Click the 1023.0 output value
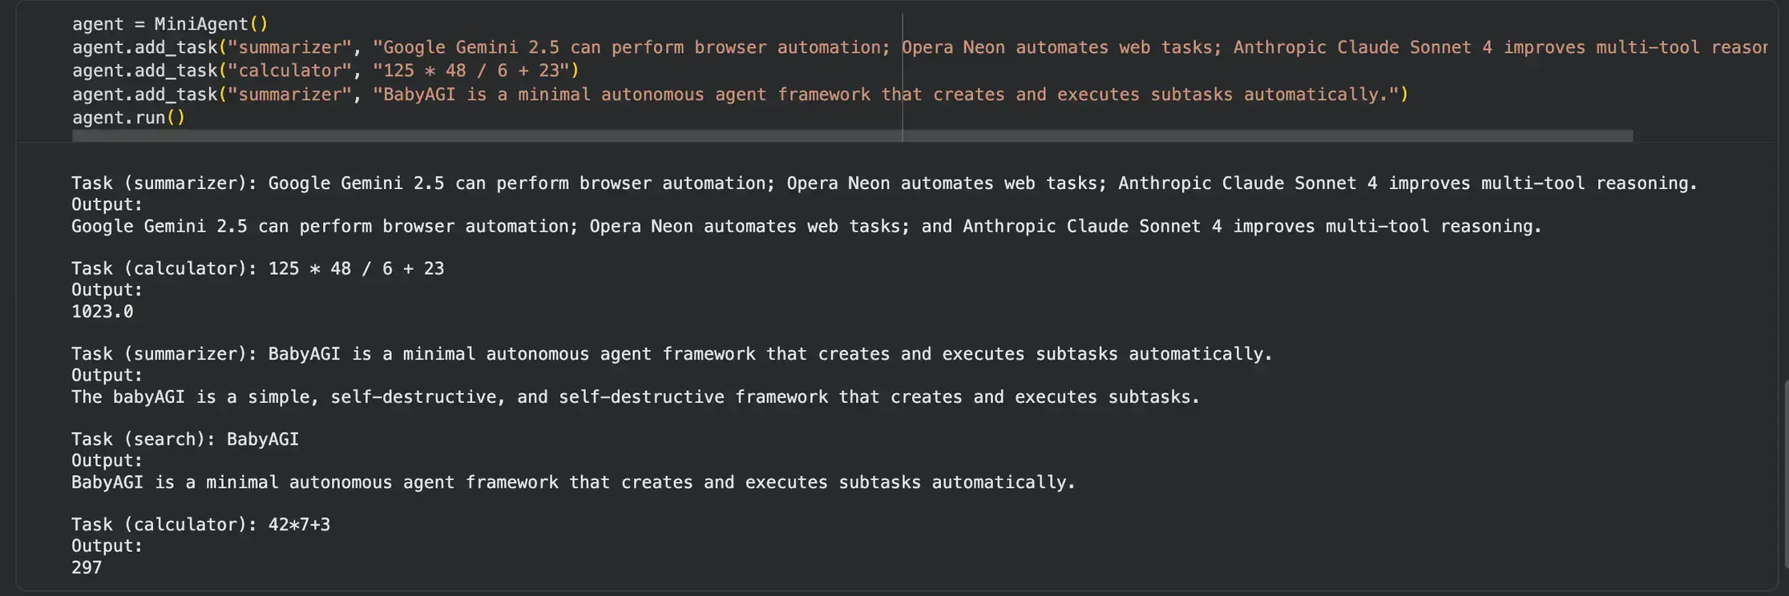1789x596 pixels. click(103, 312)
